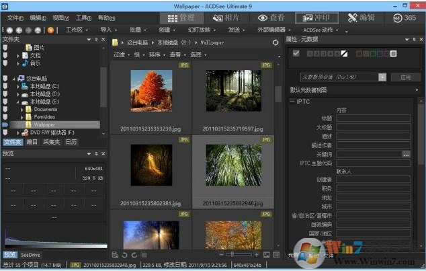Image resolution: width=426 pixels, height=271 pixels.
Task: Toggle the tagged checkbox in the metadata panel
Action: [296, 54]
